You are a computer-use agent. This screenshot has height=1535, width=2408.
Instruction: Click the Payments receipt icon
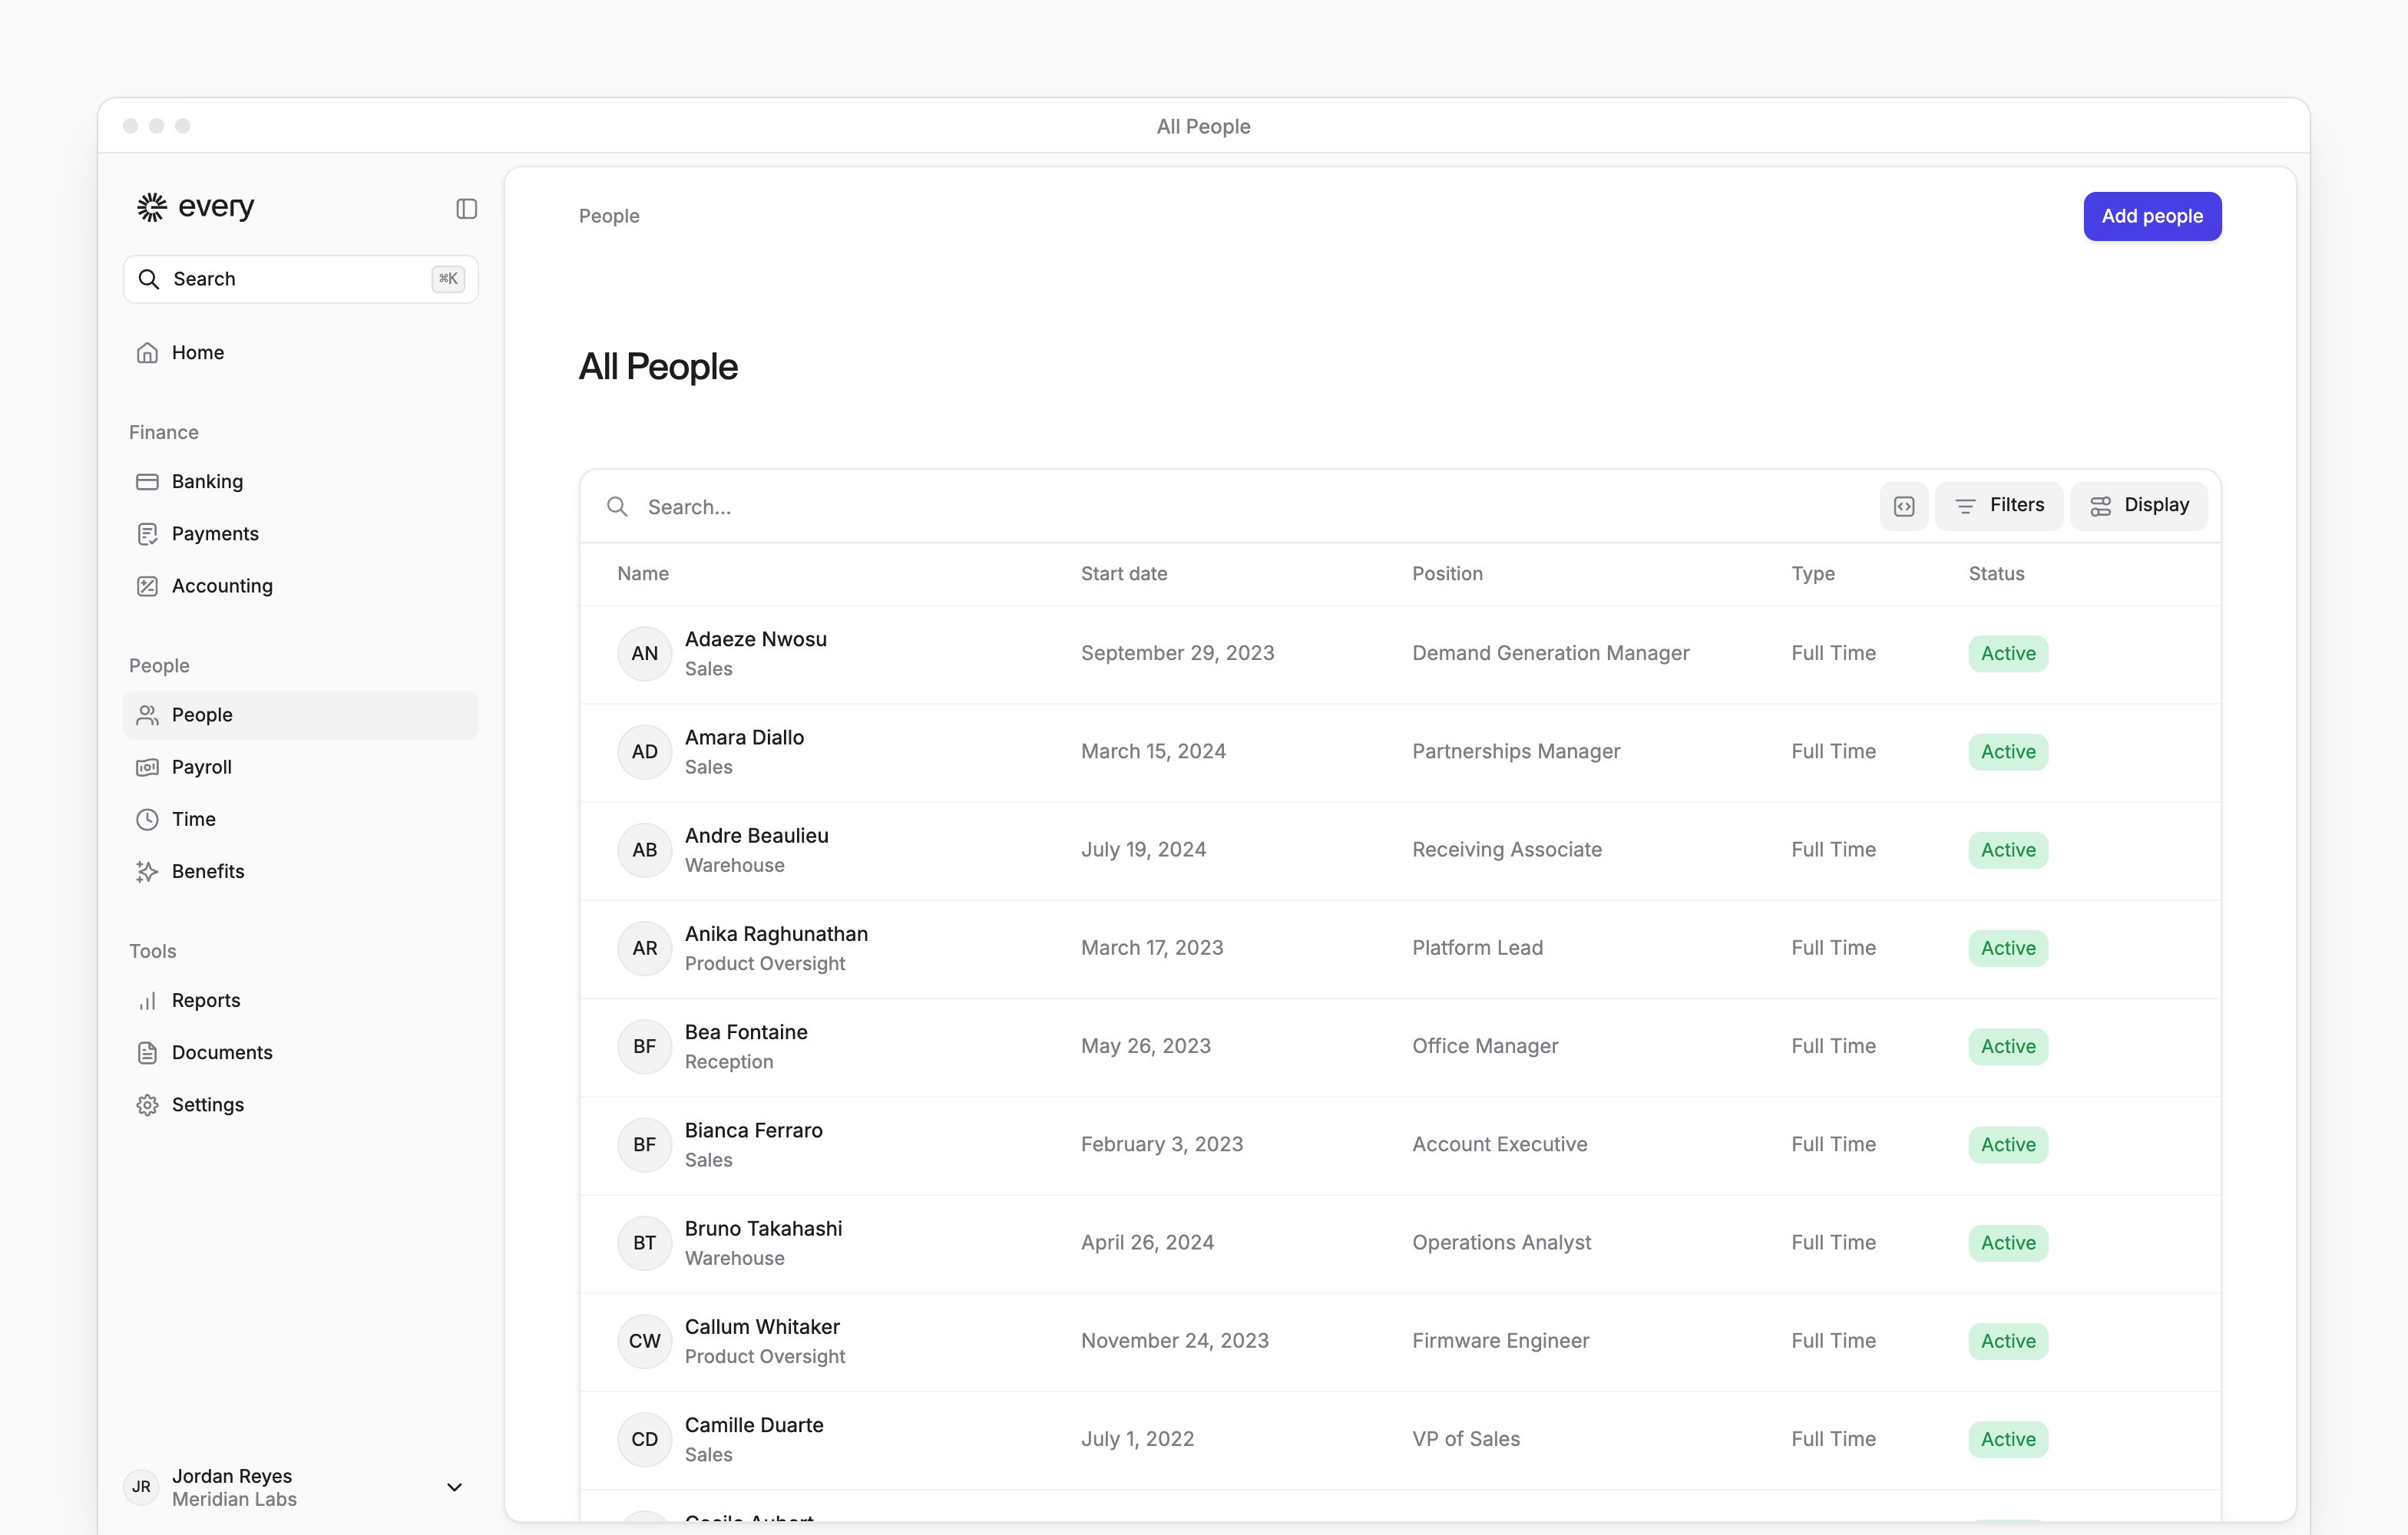(x=147, y=533)
